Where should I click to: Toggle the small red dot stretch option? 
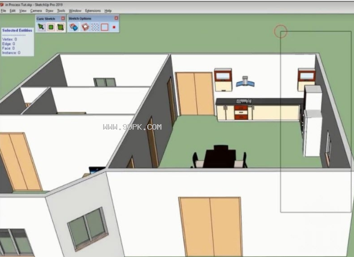click(x=114, y=27)
